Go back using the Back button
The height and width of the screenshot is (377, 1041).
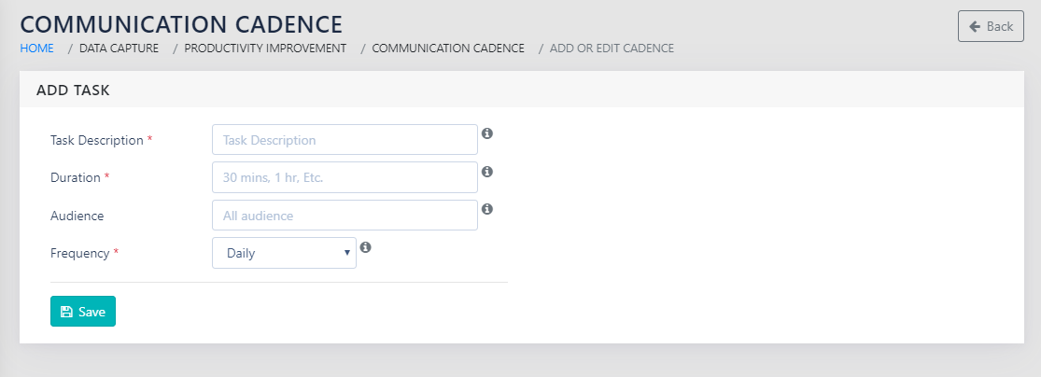pos(991,26)
